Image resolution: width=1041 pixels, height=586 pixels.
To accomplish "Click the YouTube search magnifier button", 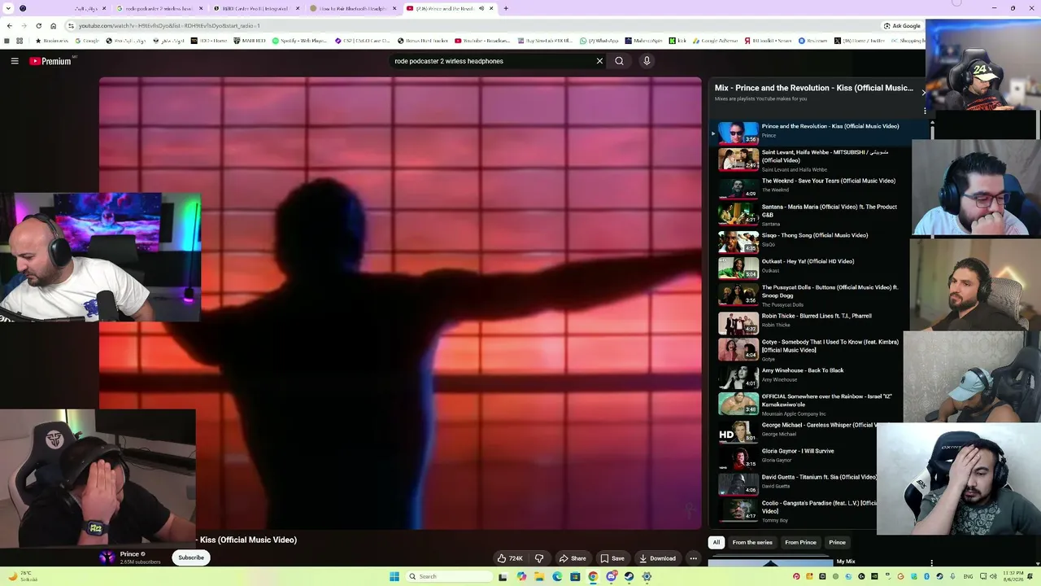I will [x=620, y=61].
